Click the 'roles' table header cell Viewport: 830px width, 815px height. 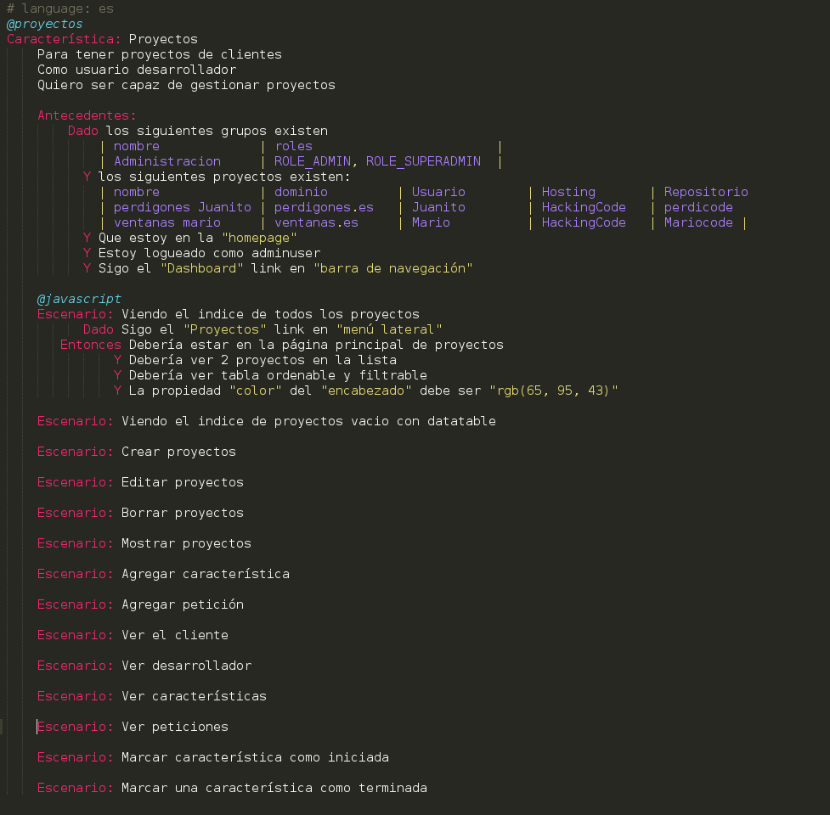pyautogui.click(x=294, y=147)
